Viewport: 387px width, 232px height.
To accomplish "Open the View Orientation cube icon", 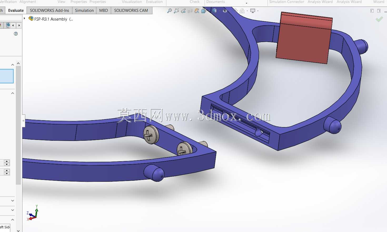I will click(x=204, y=11).
